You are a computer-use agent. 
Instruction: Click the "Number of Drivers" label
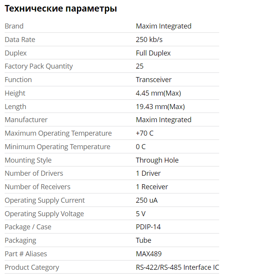(34, 173)
